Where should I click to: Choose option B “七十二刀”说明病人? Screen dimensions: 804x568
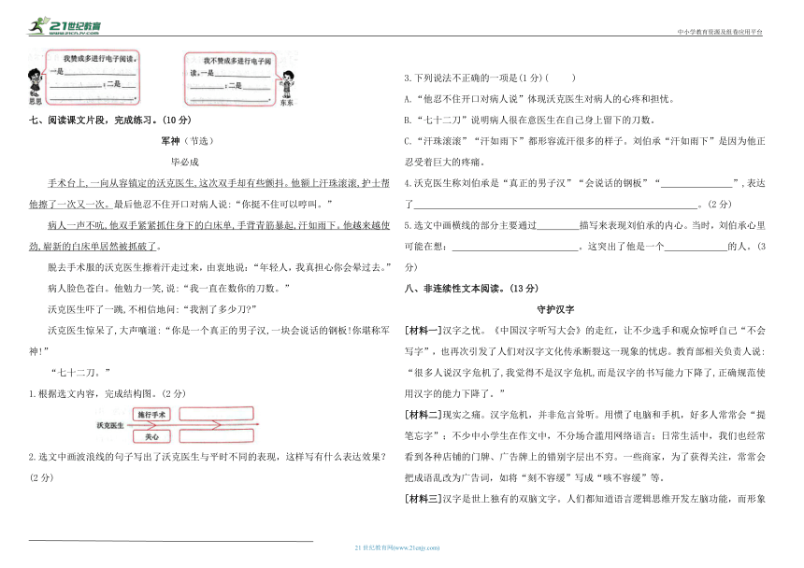pyautogui.click(x=529, y=120)
